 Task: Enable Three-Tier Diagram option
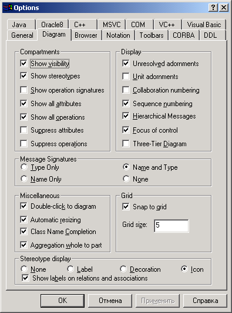(126, 144)
